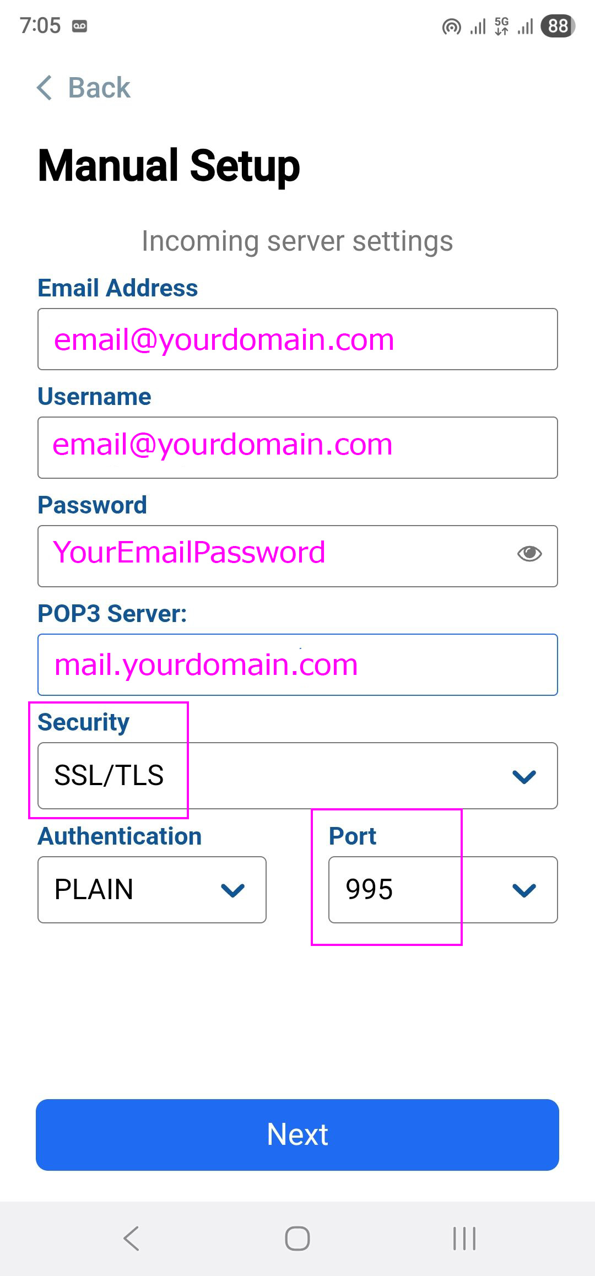595x1276 pixels.
Task: Tap the Back text link
Action: tap(99, 88)
